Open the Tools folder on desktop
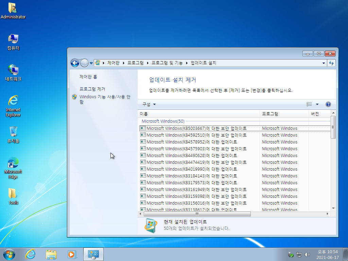 click(13, 196)
